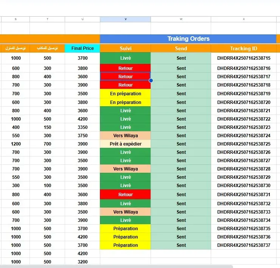This screenshot has height=268, width=280.
Task: Select the Prêt à expédier status cell
Action: [125, 144]
